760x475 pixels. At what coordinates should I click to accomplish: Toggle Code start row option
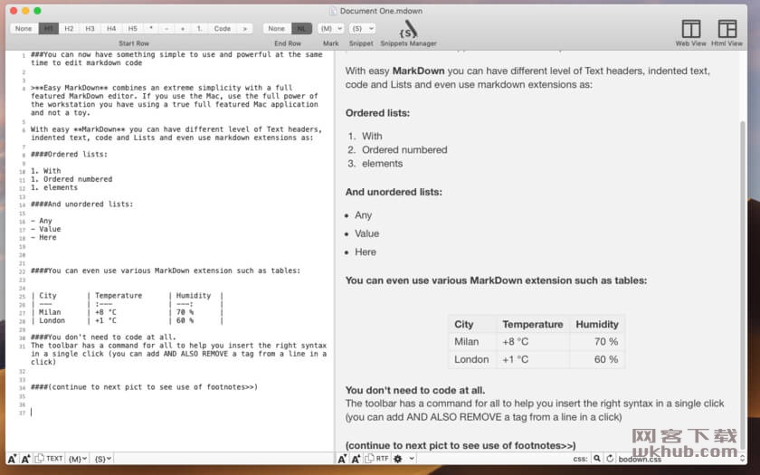223,29
